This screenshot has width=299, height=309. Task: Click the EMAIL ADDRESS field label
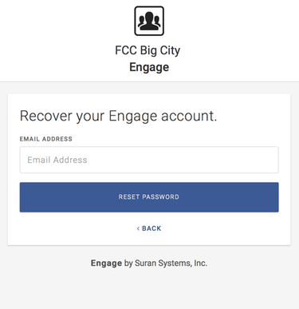[x=46, y=139]
